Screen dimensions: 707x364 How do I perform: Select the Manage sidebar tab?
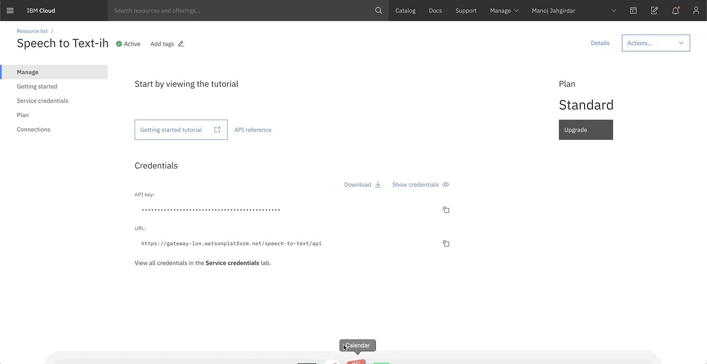tap(54, 72)
